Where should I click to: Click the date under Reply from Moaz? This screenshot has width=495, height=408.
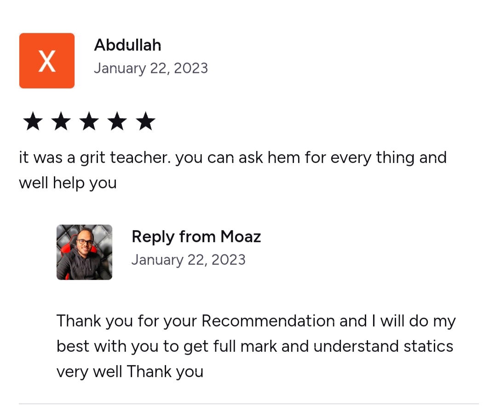click(x=188, y=260)
